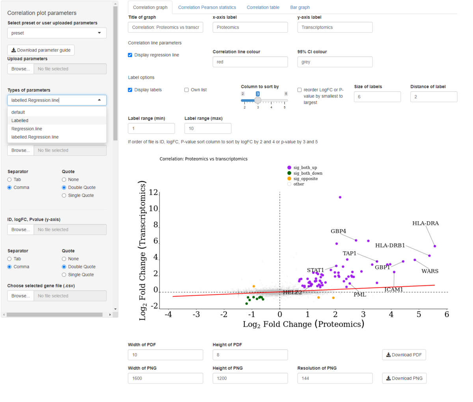Click the ICAM1 label on the plot
Viewport: 473px width, 402px height.
[x=393, y=289]
